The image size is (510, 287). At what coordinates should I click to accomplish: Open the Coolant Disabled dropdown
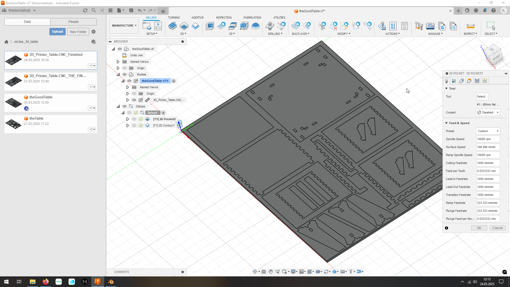[x=488, y=112]
